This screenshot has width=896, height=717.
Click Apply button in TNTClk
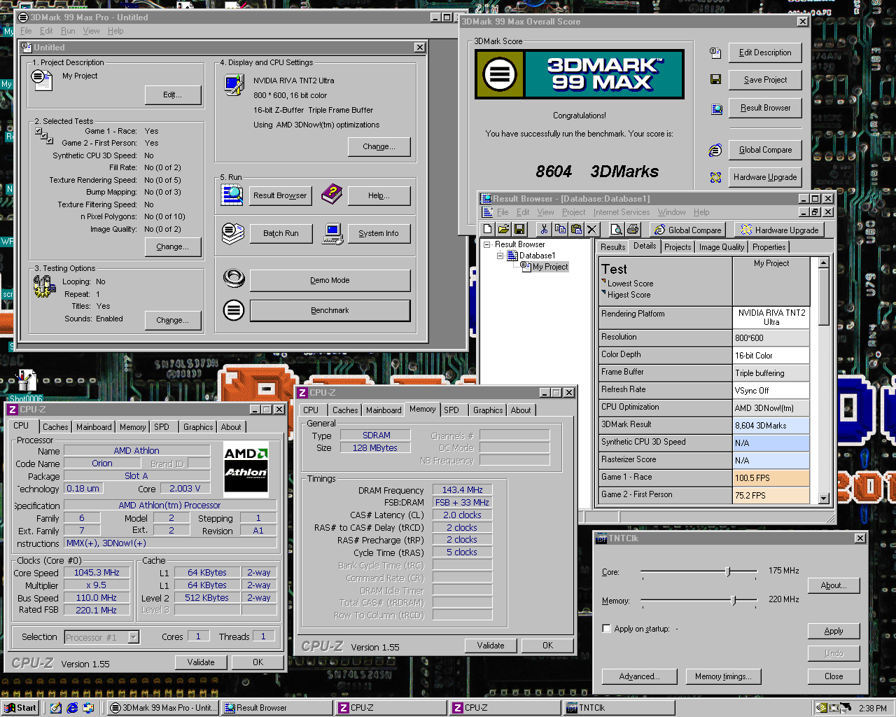[833, 631]
